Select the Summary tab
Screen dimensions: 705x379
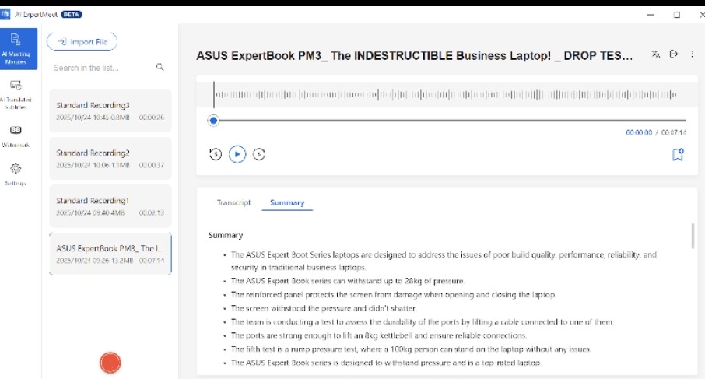point(287,203)
